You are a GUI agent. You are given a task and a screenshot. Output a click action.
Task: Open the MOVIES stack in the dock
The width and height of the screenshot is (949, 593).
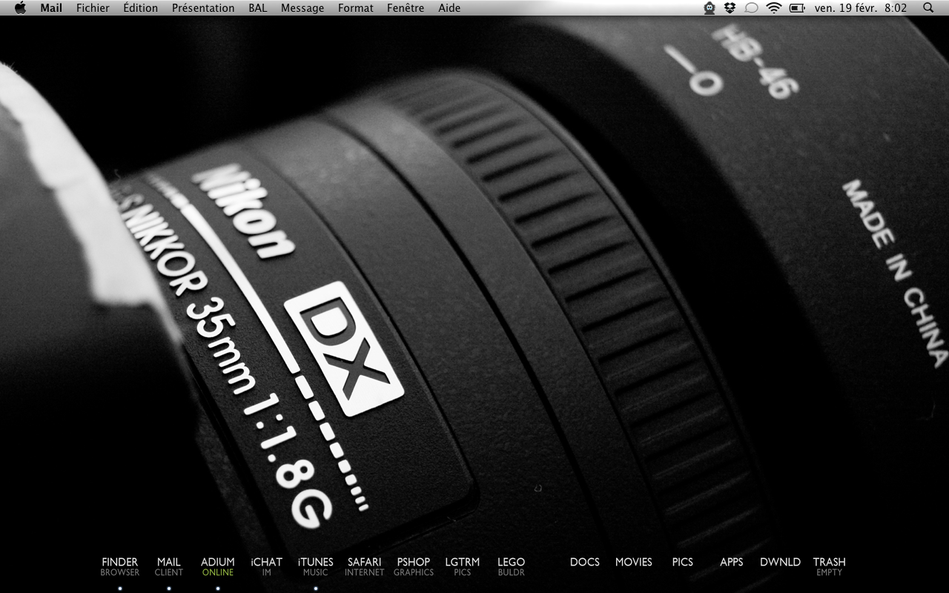click(x=634, y=562)
